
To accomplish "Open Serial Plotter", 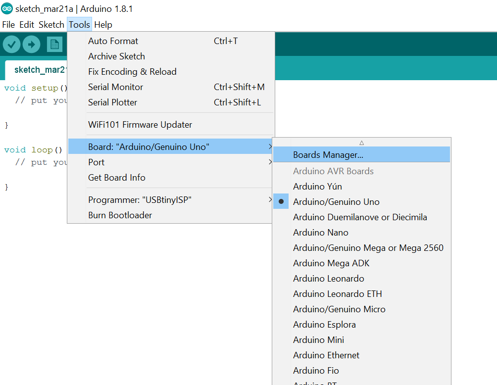I will [x=171, y=102].
